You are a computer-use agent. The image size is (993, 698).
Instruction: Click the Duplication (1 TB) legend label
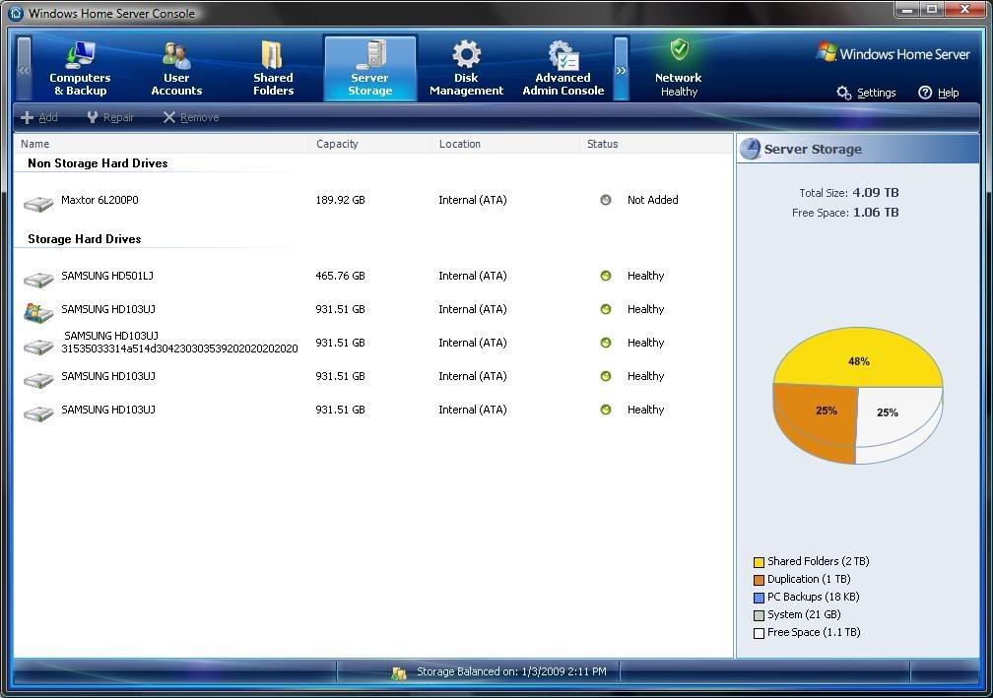809,579
